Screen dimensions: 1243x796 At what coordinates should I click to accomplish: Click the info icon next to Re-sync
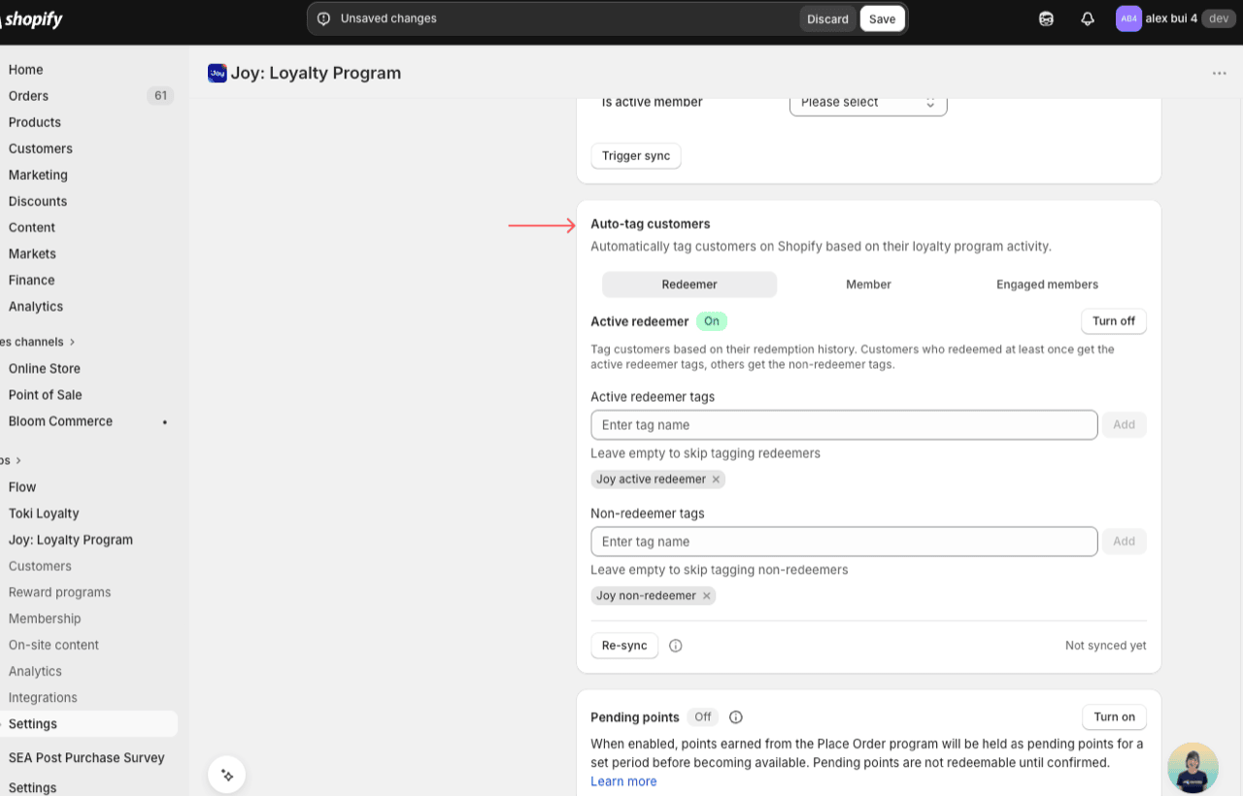tap(676, 646)
